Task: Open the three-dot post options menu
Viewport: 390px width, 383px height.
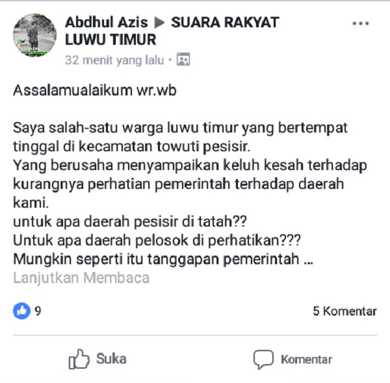Action: click(361, 23)
